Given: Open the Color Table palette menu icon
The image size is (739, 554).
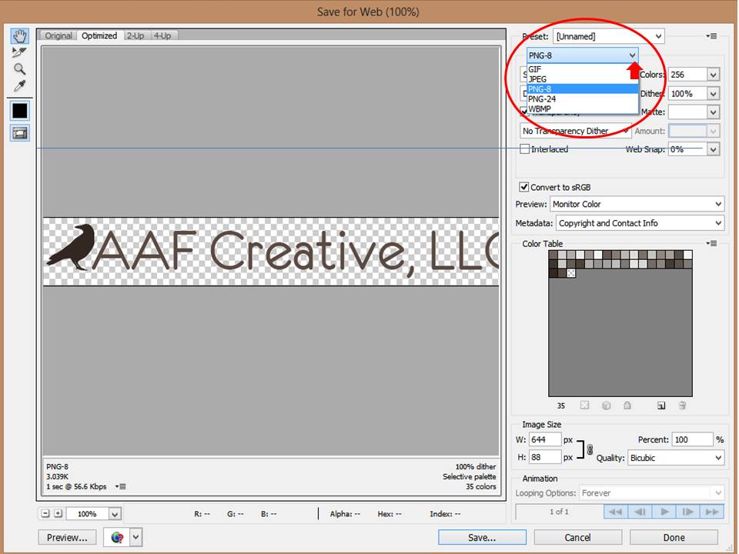Looking at the screenshot, I should 711,244.
